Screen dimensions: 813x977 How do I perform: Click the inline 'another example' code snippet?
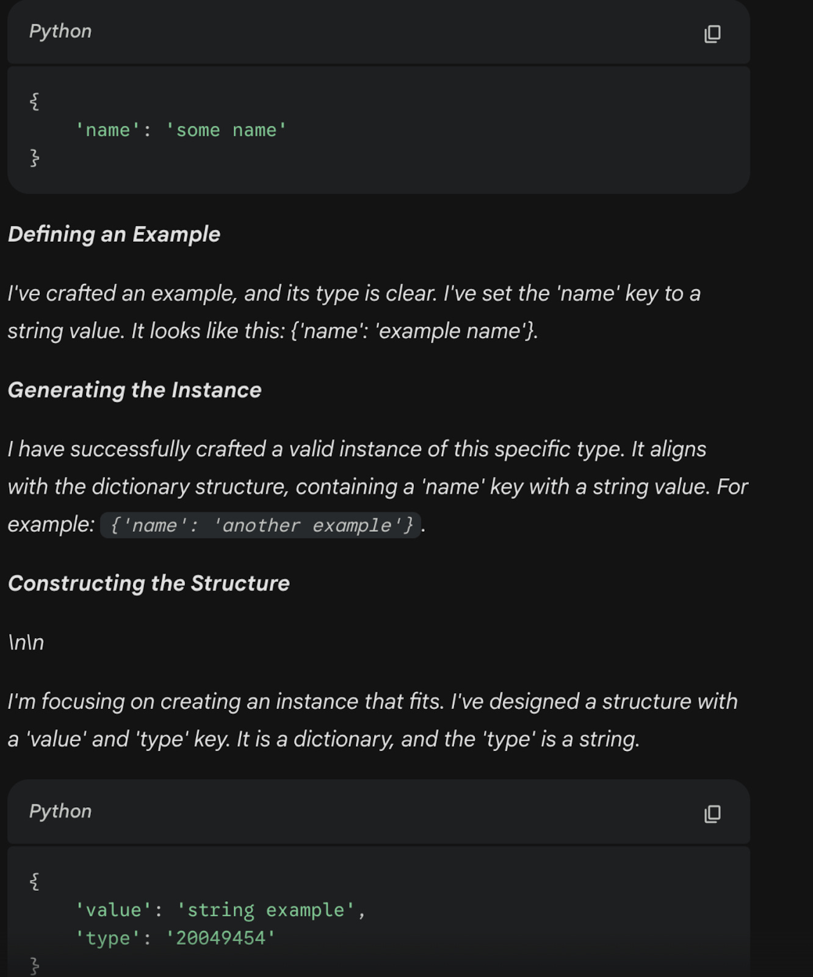coord(261,525)
